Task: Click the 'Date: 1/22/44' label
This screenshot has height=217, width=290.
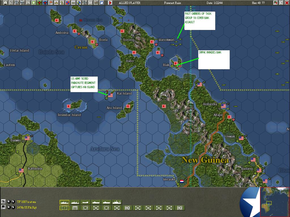Action: point(215,3)
